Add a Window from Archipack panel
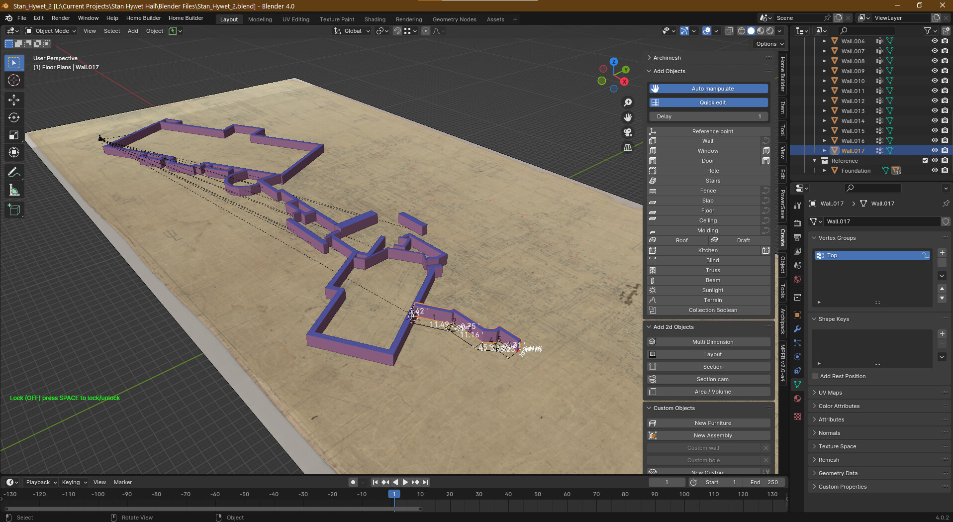The width and height of the screenshot is (953, 522). [707, 151]
